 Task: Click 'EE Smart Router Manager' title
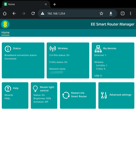click(x=112, y=24)
